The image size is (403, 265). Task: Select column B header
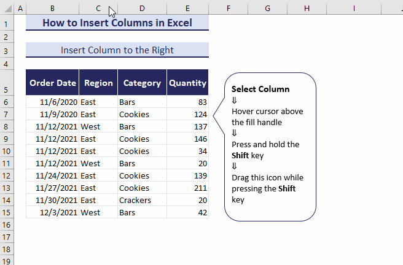[x=52, y=9]
